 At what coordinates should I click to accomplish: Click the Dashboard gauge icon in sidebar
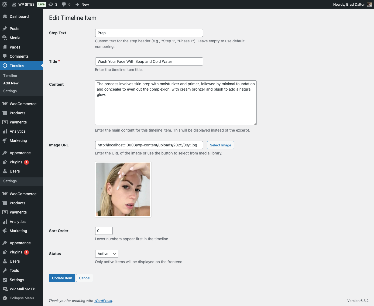pyautogui.click(x=5, y=16)
